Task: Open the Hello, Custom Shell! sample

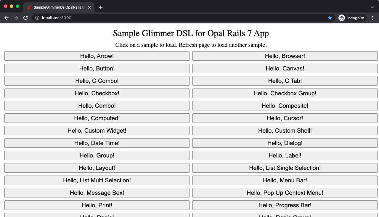Action: tap(285, 131)
